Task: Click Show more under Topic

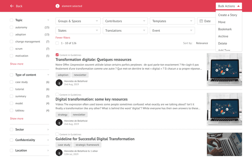Action: point(17,64)
